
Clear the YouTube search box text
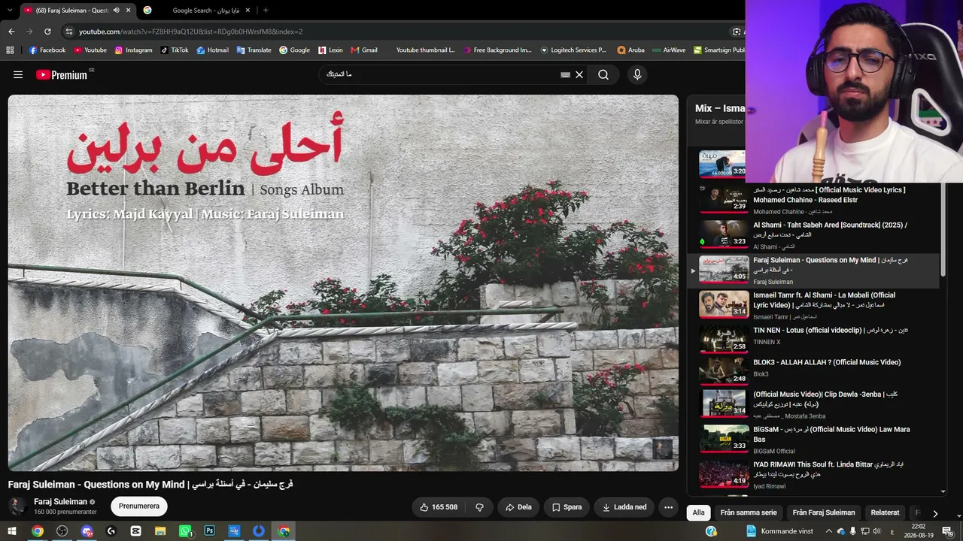click(579, 74)
